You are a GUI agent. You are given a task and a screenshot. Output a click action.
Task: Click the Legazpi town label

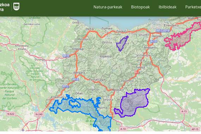93,89
